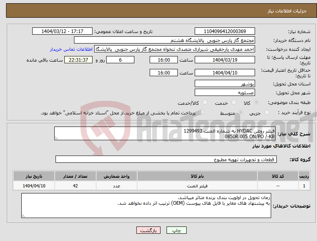Click the quantity cell 42

[x=75, y=186]
